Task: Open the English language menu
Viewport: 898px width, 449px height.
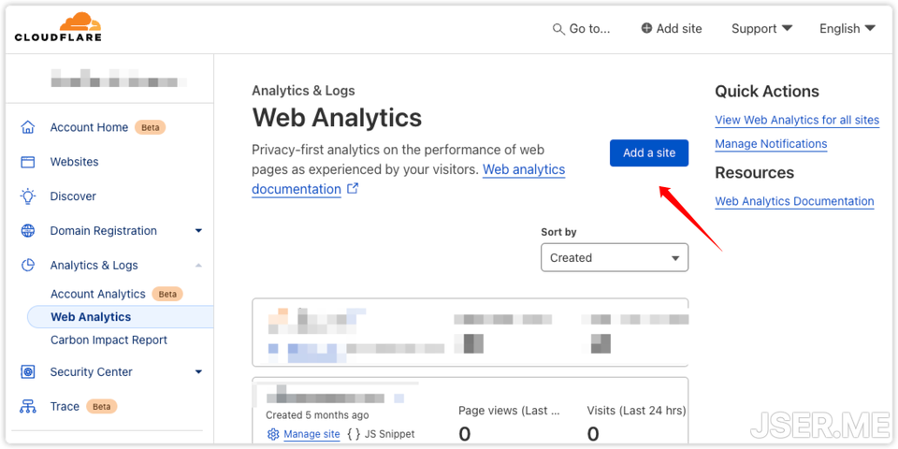Action: pos(847,29)
